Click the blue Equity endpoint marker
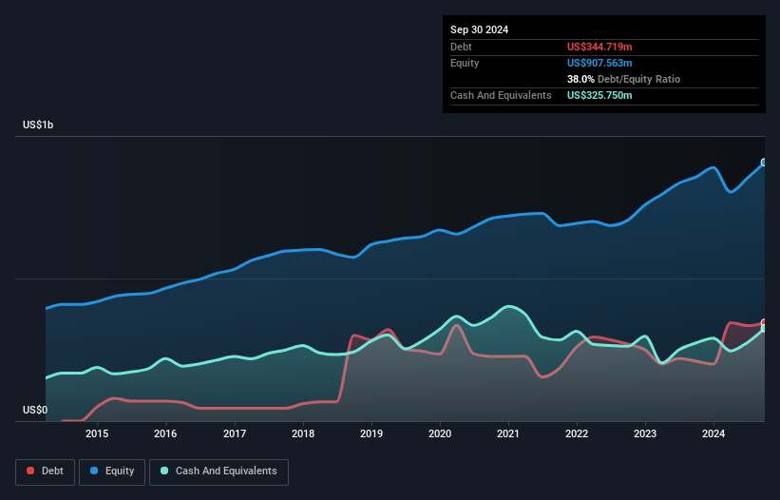Viewport: 780px width, 500px height. pyautogui.click(x=764, y=163)
